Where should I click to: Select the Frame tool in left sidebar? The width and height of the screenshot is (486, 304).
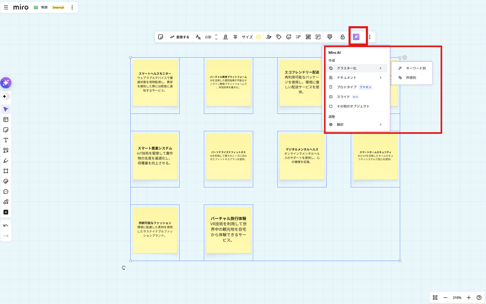click(6, 171)
